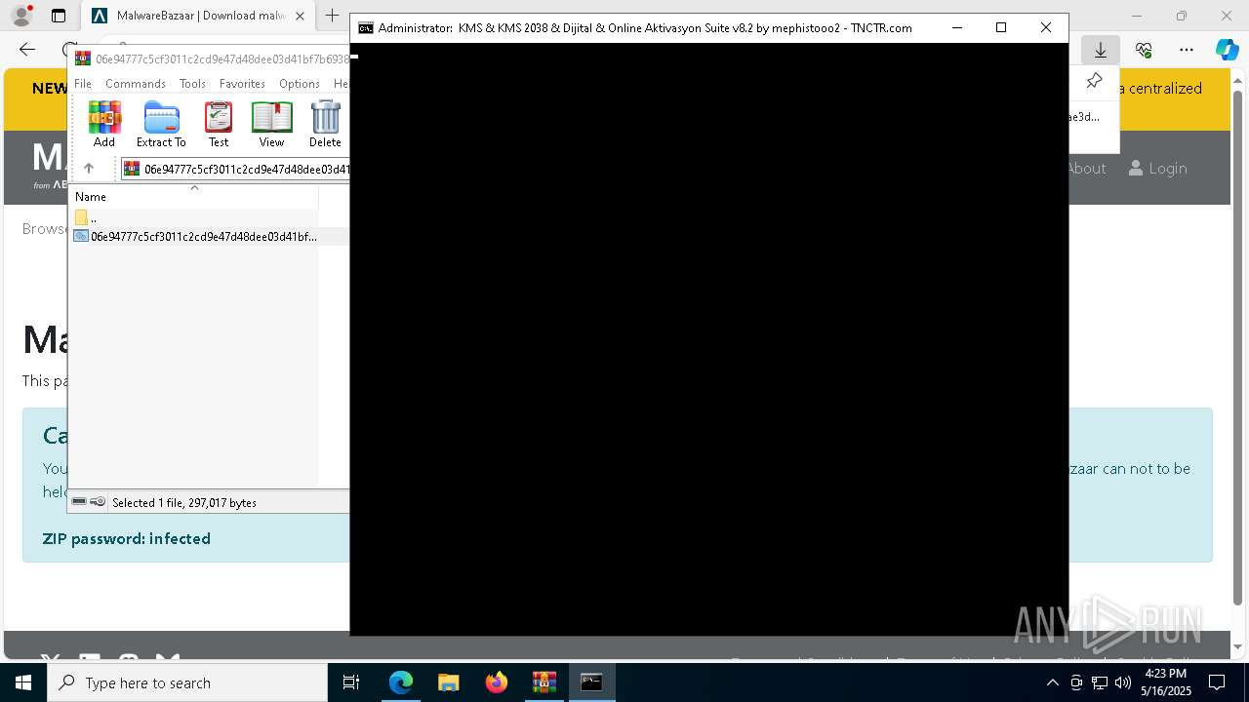The width and height of the screenshot is (1249, 702).
Task: Open the Favorites menu in WinRAR
Action: [242, 84]
